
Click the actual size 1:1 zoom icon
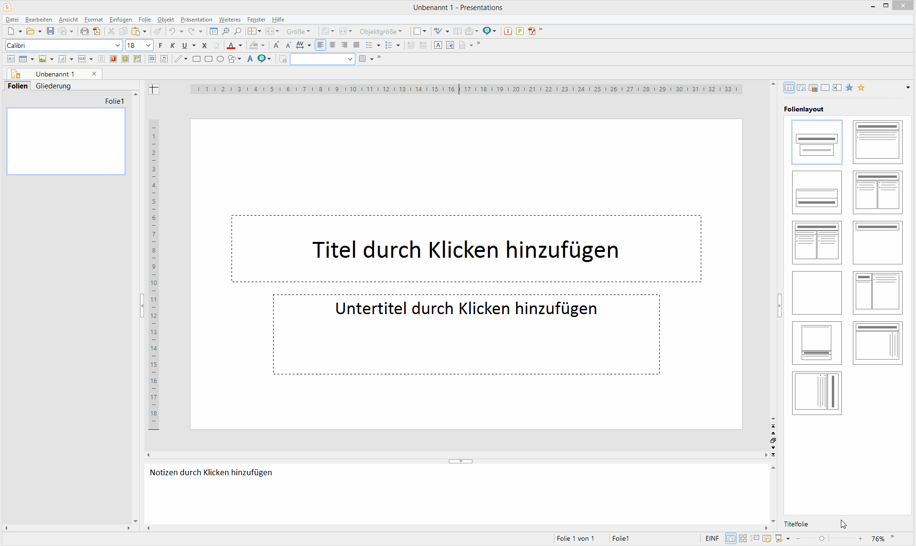214,31
